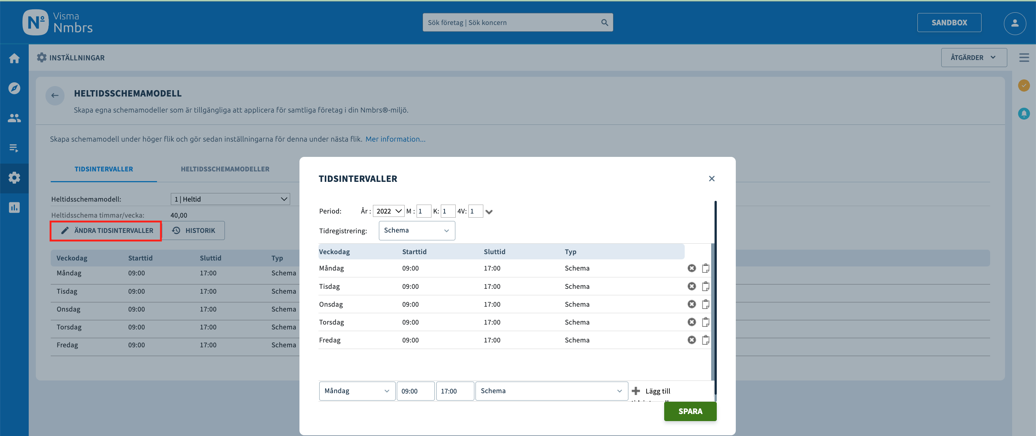
Task: Delete the Onsdag interval row
Action: tap(691, 304)
